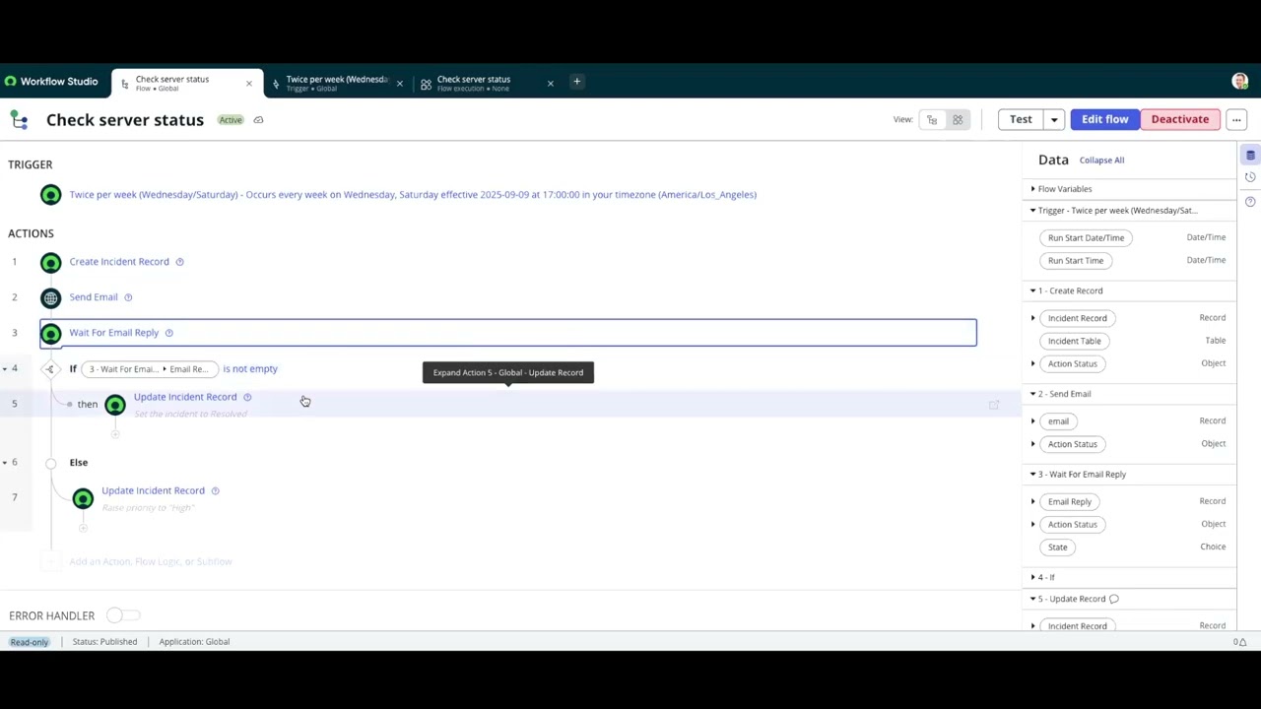Click the Update Incident Record action icon
Viewport: 1261px width, 709px height.
(114, 404)
